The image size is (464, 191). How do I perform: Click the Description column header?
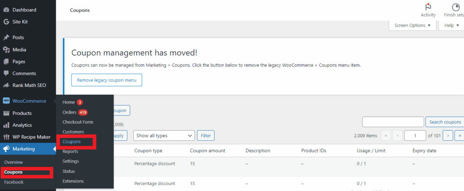click(258, 151)
